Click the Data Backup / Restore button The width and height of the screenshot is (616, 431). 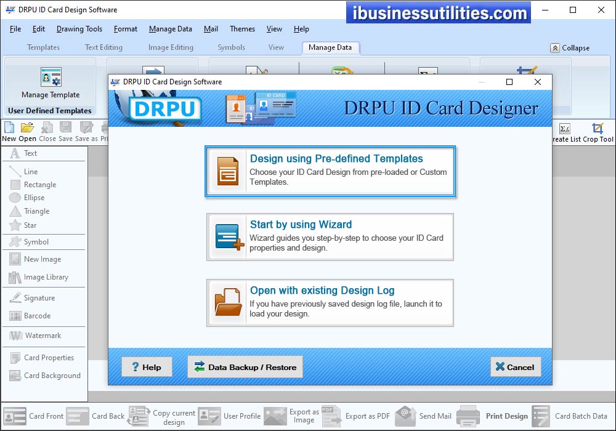245,366
